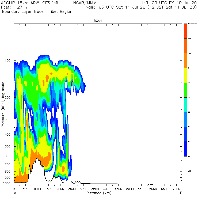The image size is (198, 198).
Task: Click the 'Pressure (hPa), log scale' axis label
Action: coord(3,105)
